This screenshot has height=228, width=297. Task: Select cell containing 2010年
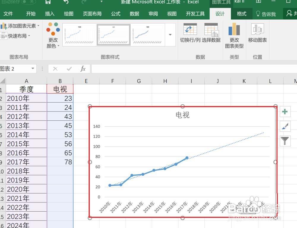(26, 98)
